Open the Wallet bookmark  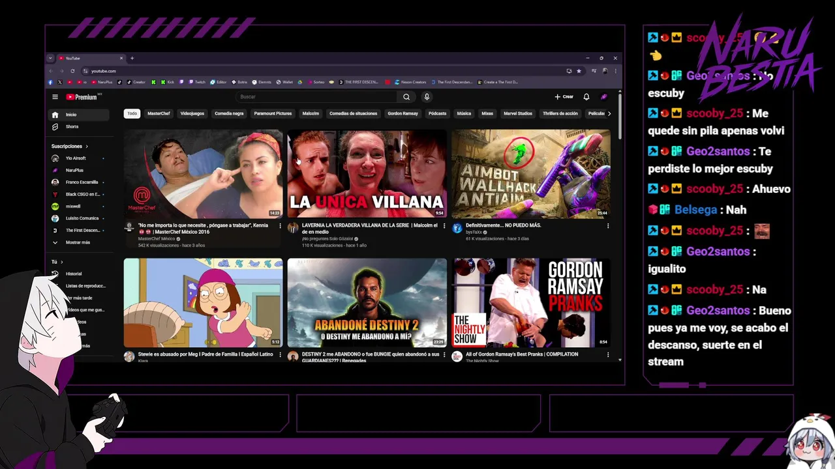(x=285, y=82)
